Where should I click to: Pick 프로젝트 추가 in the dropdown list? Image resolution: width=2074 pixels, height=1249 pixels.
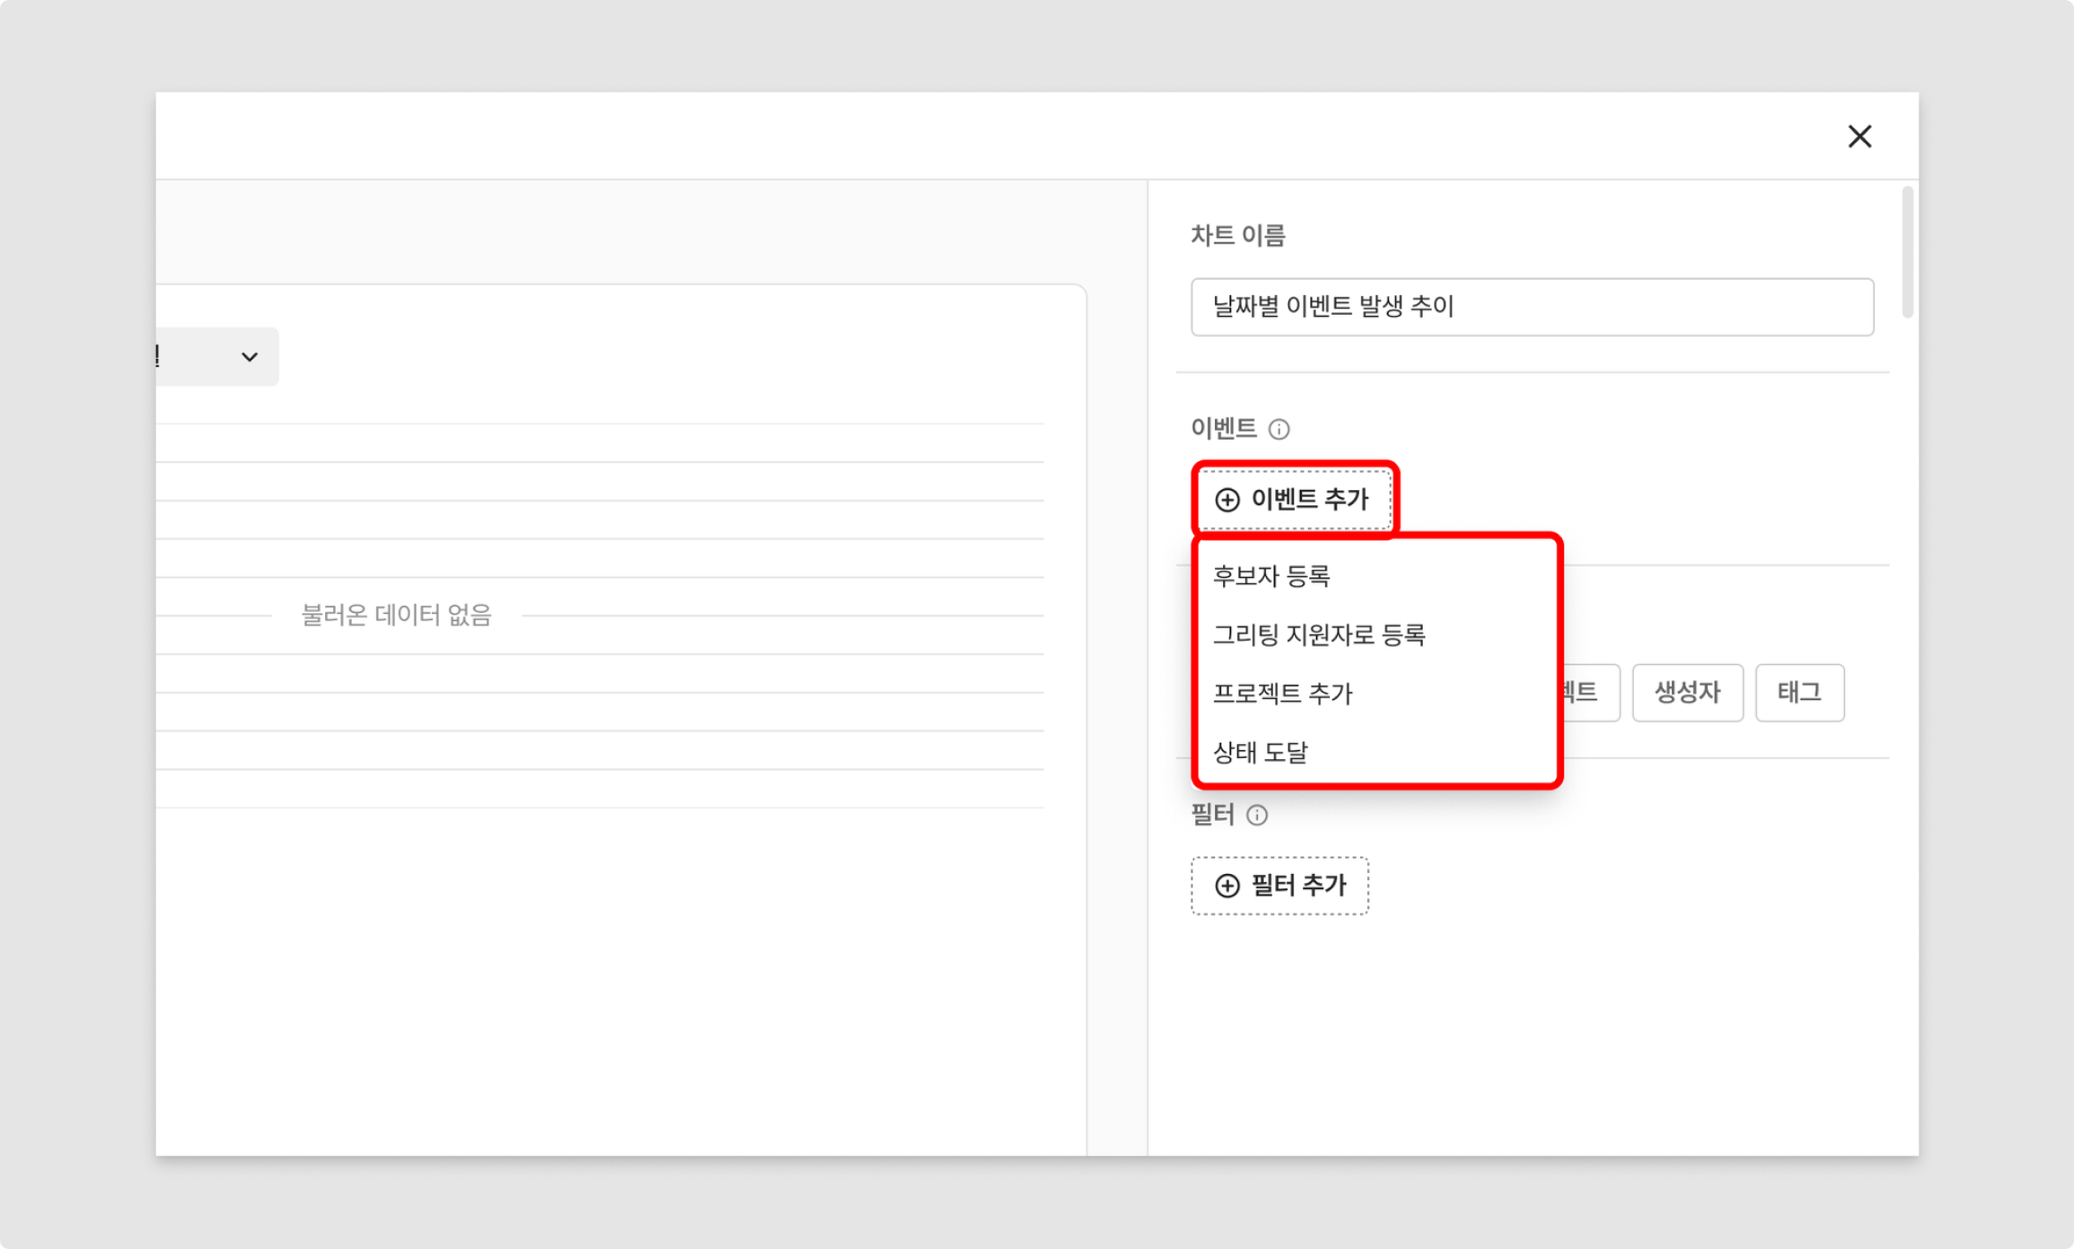1282,694
